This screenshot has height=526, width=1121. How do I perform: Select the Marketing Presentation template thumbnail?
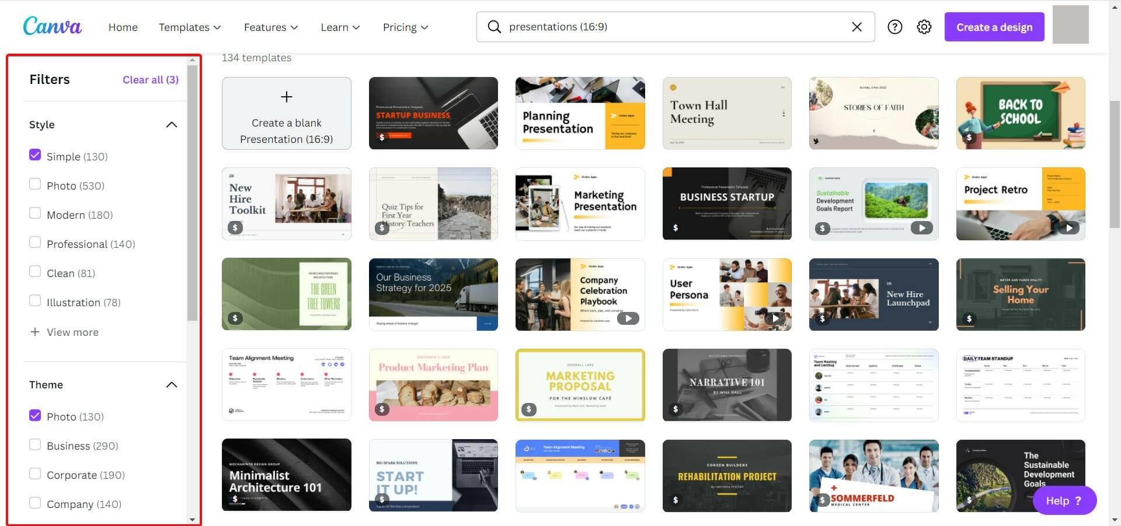[580, 204]
